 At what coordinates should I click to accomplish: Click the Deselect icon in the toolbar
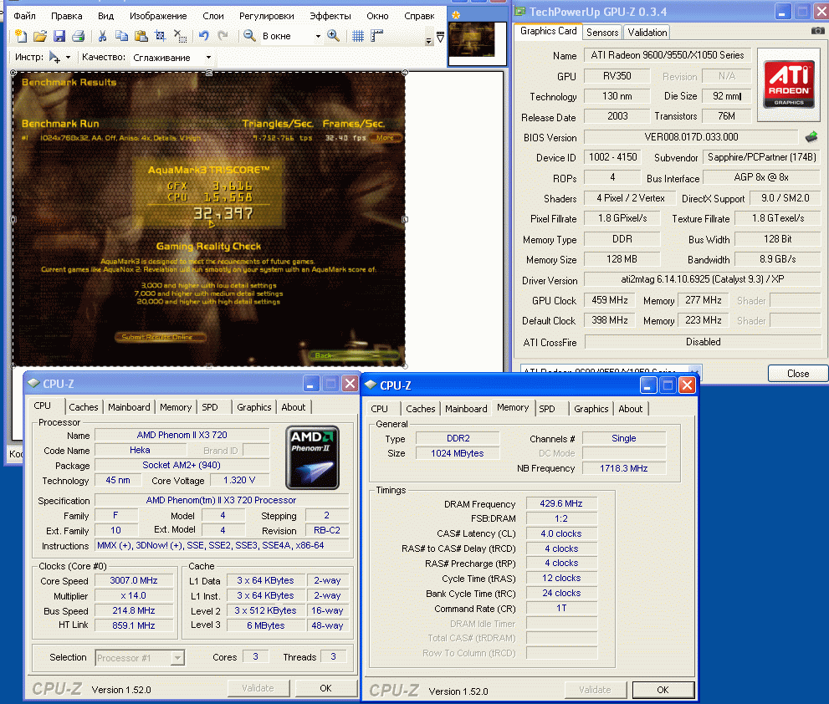pos(180,36)
